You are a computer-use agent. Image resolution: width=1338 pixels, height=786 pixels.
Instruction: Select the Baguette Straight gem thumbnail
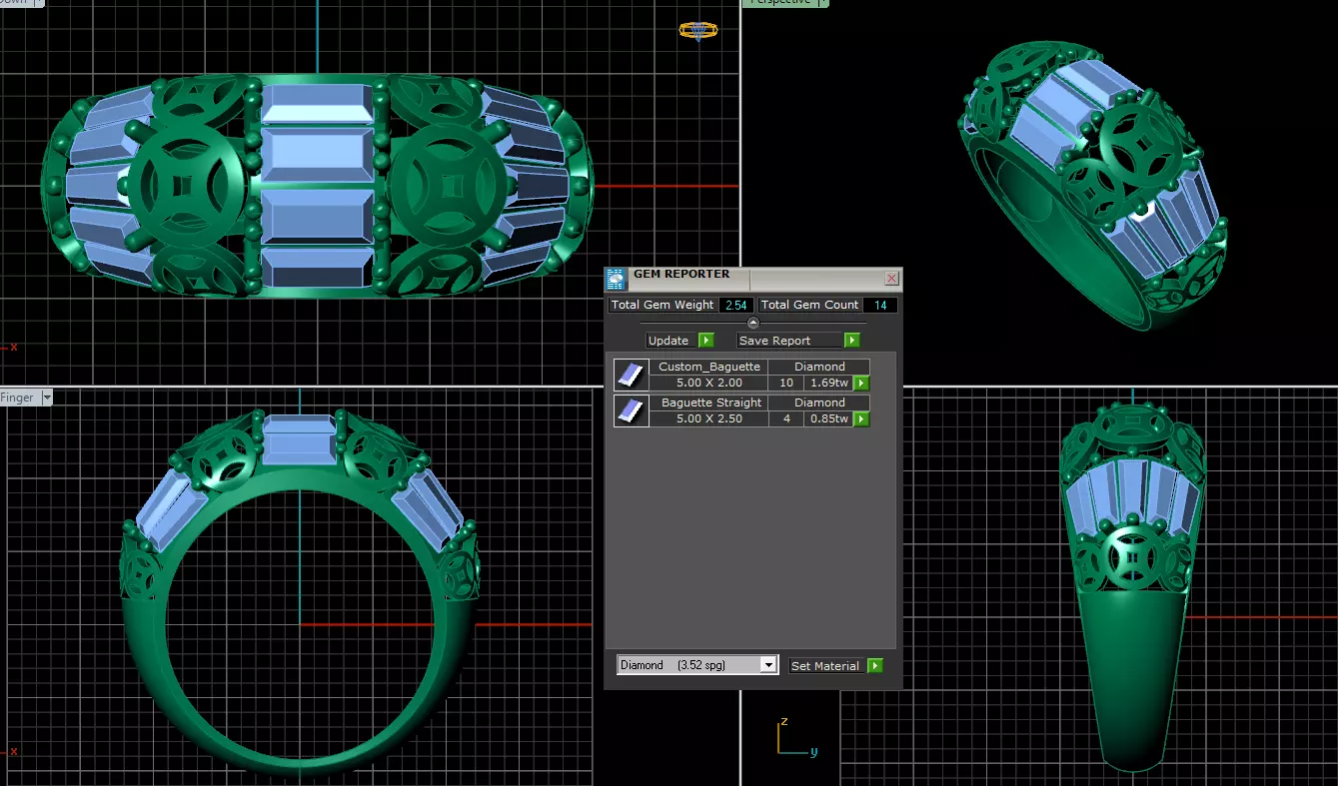pyautogui.click(x=631, y=410)
